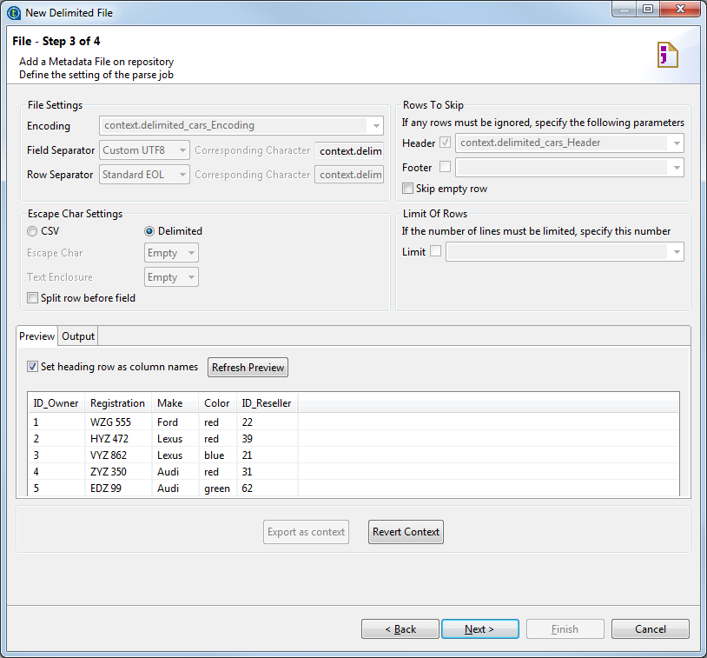
Task: Enable Skip empty row checkbox
Action: (408, 189)
